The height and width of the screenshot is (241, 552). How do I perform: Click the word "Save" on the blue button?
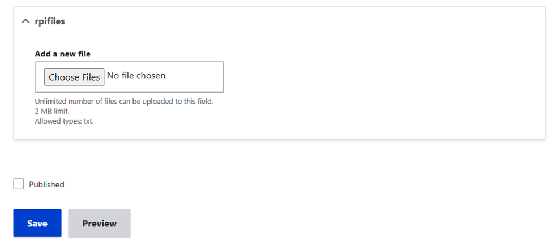click(37, 224)
